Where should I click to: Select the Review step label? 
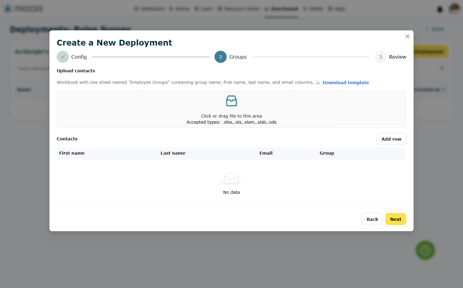[x=397, y=57]
